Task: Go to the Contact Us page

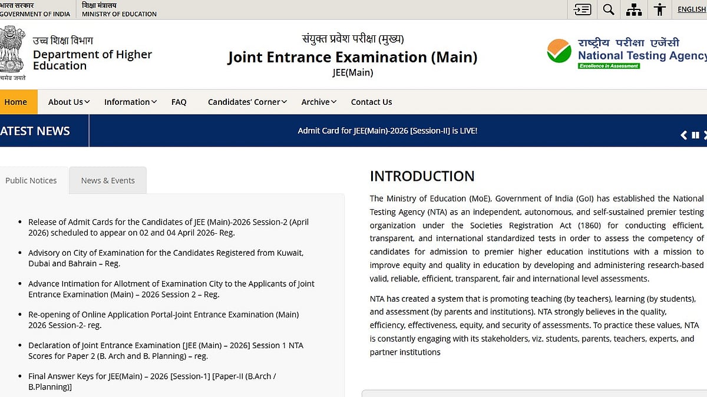Action: tap(371, 102)
